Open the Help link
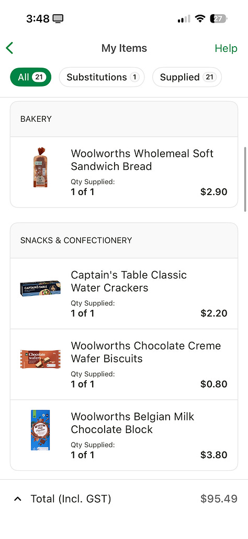The image size is (248, 539). [226, 48]
